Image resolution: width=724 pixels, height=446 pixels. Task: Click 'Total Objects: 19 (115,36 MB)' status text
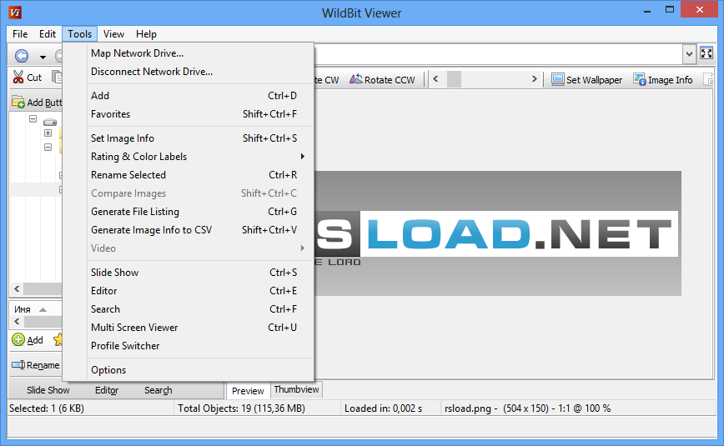pos(241,408)
